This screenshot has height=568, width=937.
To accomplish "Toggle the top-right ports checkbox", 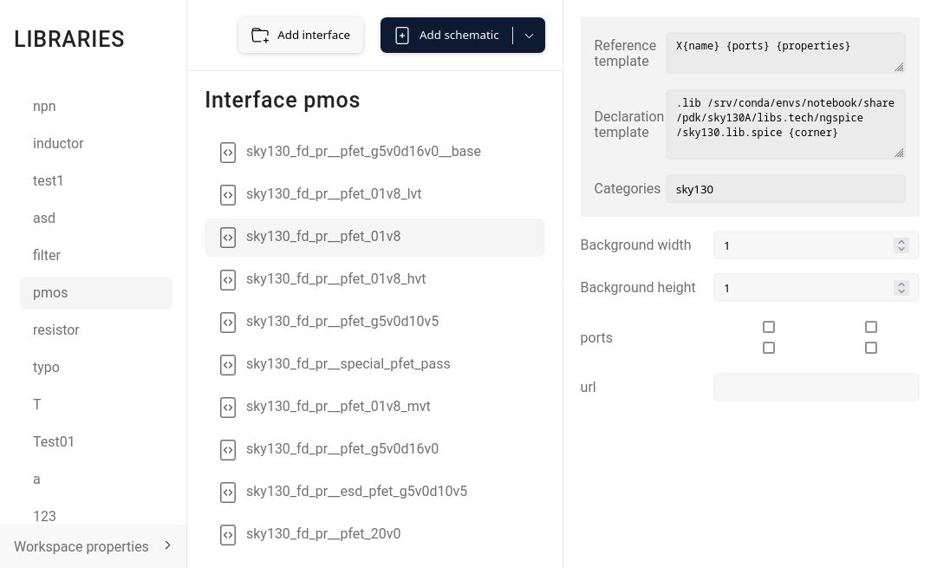I will (871, 327).
